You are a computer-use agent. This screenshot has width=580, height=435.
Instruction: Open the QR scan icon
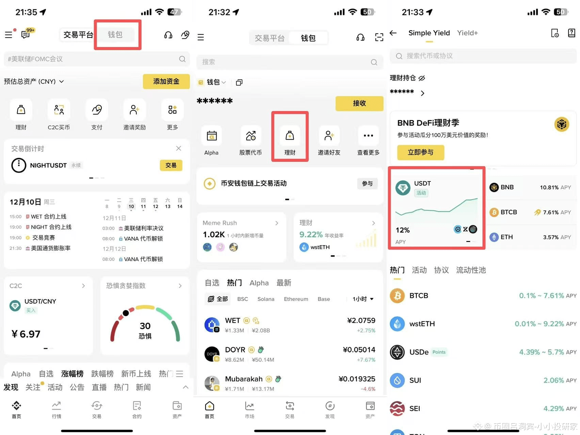(379, 37)
